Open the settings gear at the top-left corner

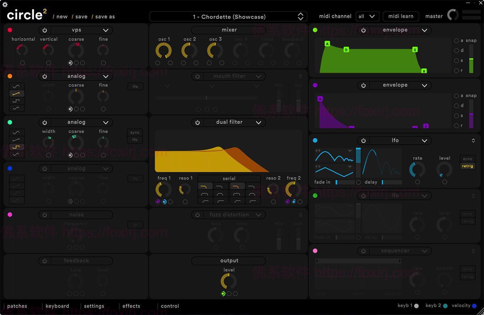[x=5, y=4]
